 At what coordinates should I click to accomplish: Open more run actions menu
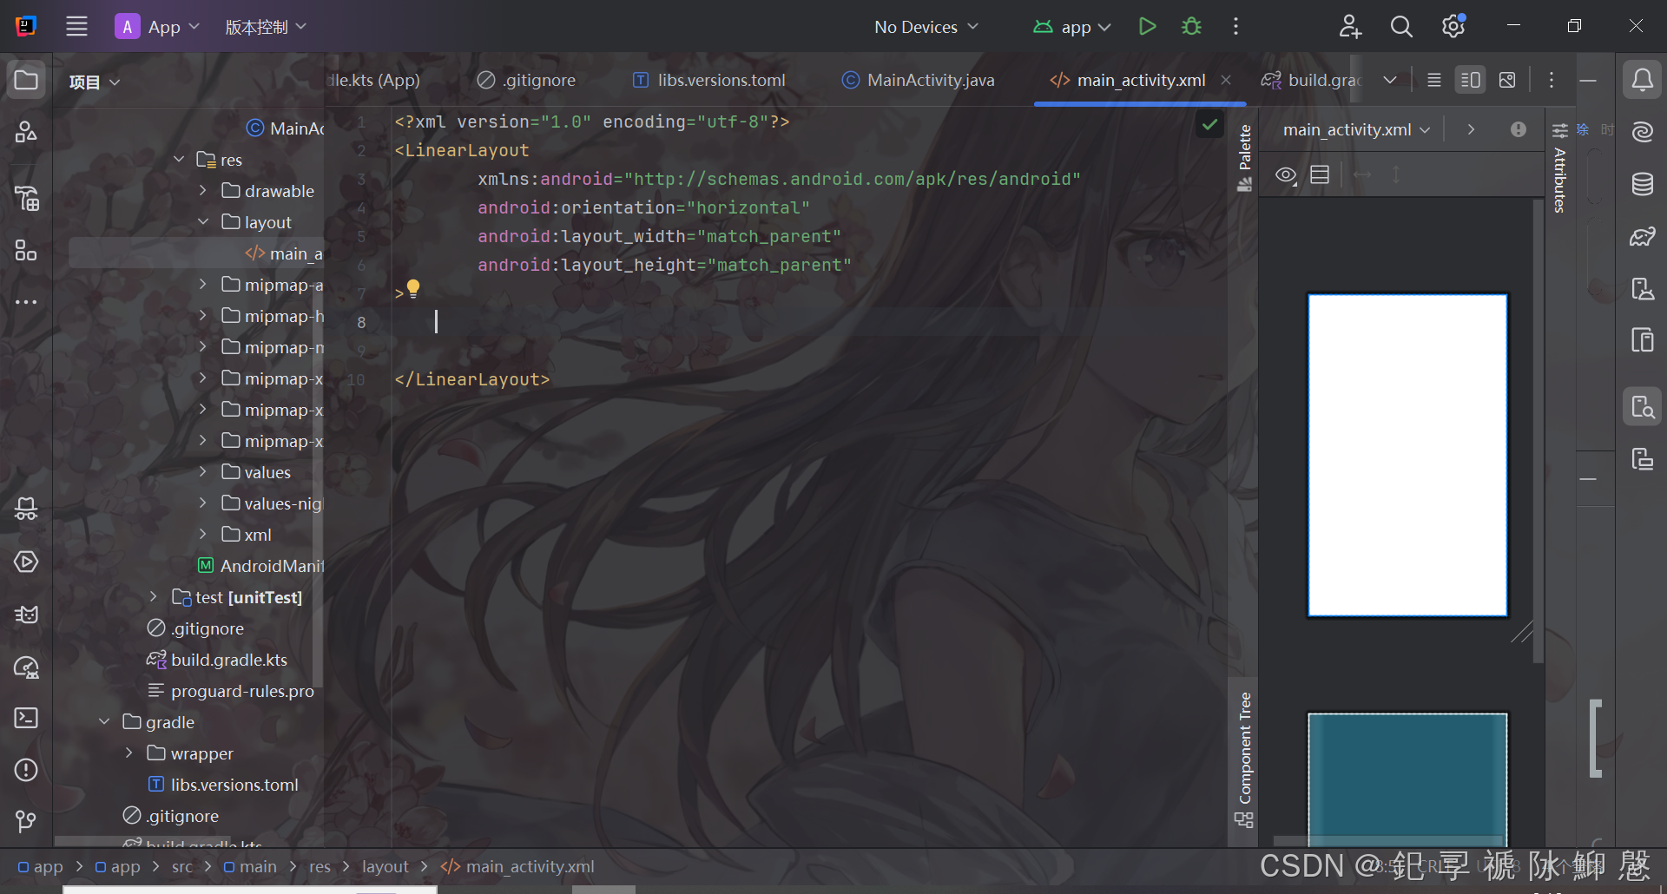(1235, 27)
